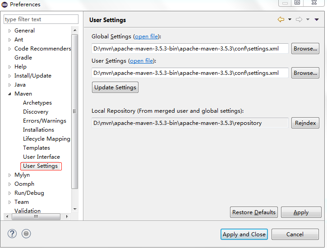Open Errors/Warnings Maven page

[45, 121]
